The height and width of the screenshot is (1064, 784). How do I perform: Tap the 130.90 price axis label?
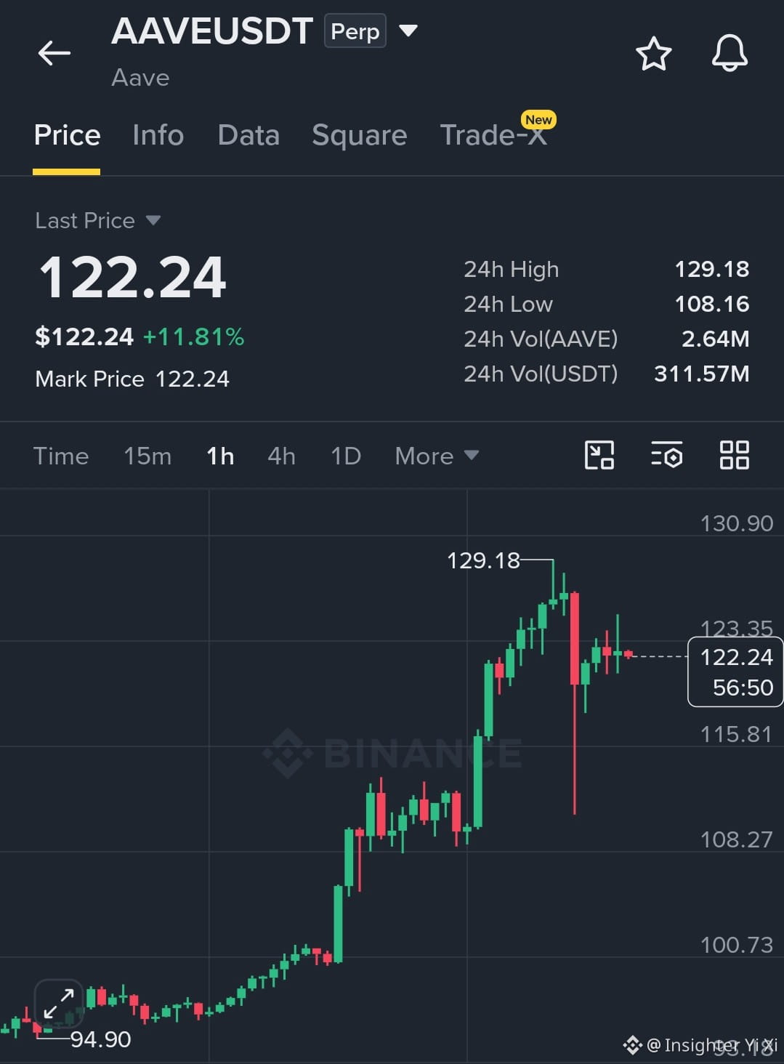pyautogui.click(x=737, y=523)
